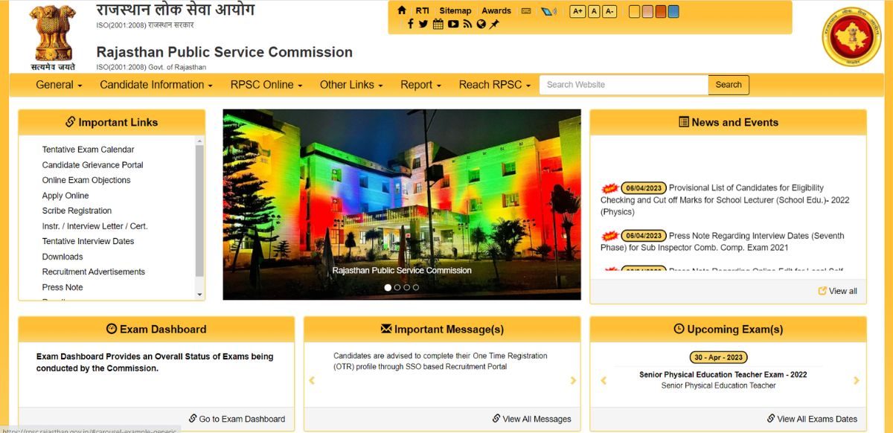Show next Important Message with right arrow

(573, 381)
